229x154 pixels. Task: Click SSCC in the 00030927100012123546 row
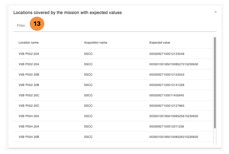[88, 54]
